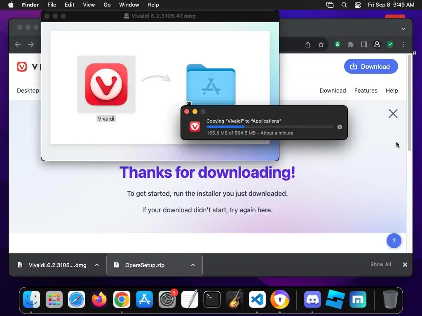The width and height of the screenshot is (422, 316).
Task: Click the window-mirroring menu bar icon
Action: click(330, 5)
